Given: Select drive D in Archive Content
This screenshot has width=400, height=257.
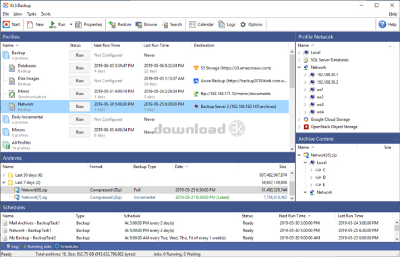Looking at the screenshot, I should coord(324,177).
